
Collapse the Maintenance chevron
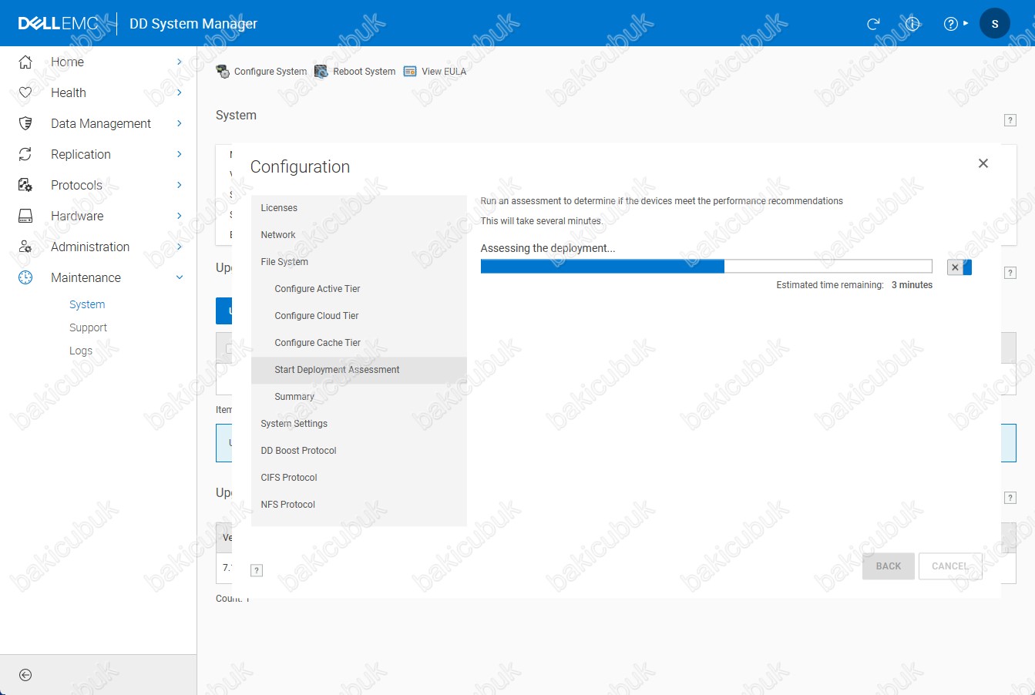pos(180,277)
